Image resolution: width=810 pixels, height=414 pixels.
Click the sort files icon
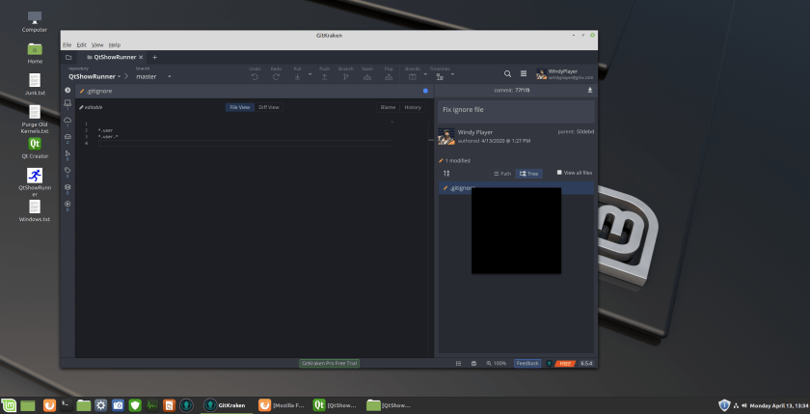click(446, 173)
